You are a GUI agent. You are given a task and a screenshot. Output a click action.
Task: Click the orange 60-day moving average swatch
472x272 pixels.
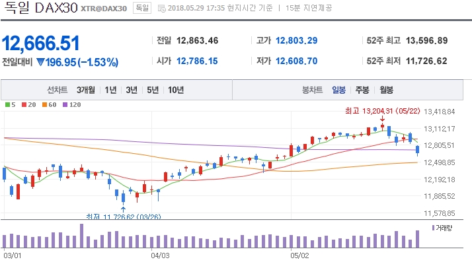pos(43,105)
